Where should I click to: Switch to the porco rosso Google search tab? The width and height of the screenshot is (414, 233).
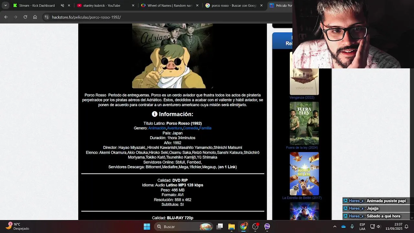[234, 6]
